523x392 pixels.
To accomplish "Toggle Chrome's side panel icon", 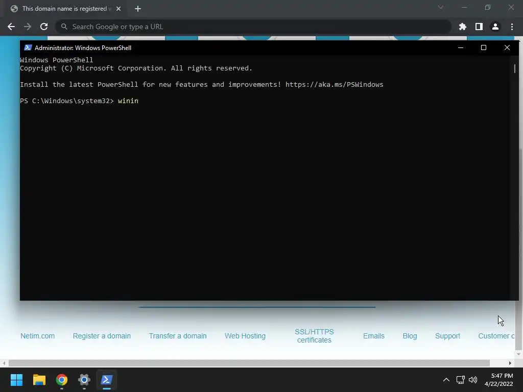I will [x=479, y=27].
